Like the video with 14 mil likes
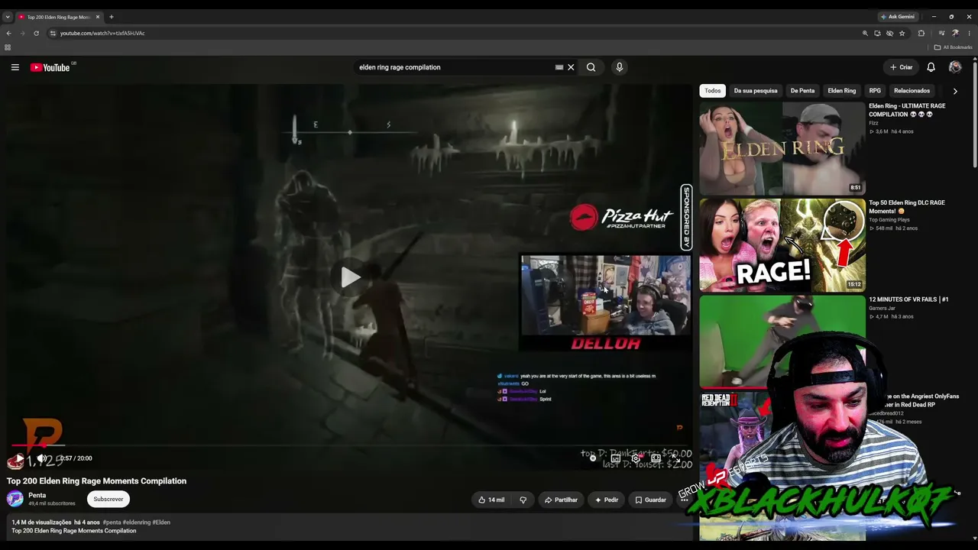 tap(491, 500)
